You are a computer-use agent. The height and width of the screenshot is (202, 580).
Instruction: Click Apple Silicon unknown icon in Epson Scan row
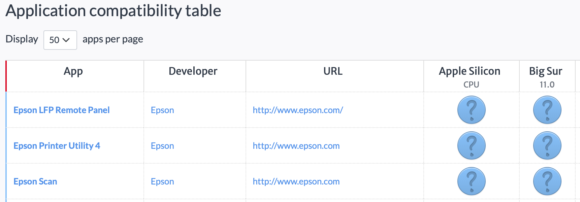[471, 181]
